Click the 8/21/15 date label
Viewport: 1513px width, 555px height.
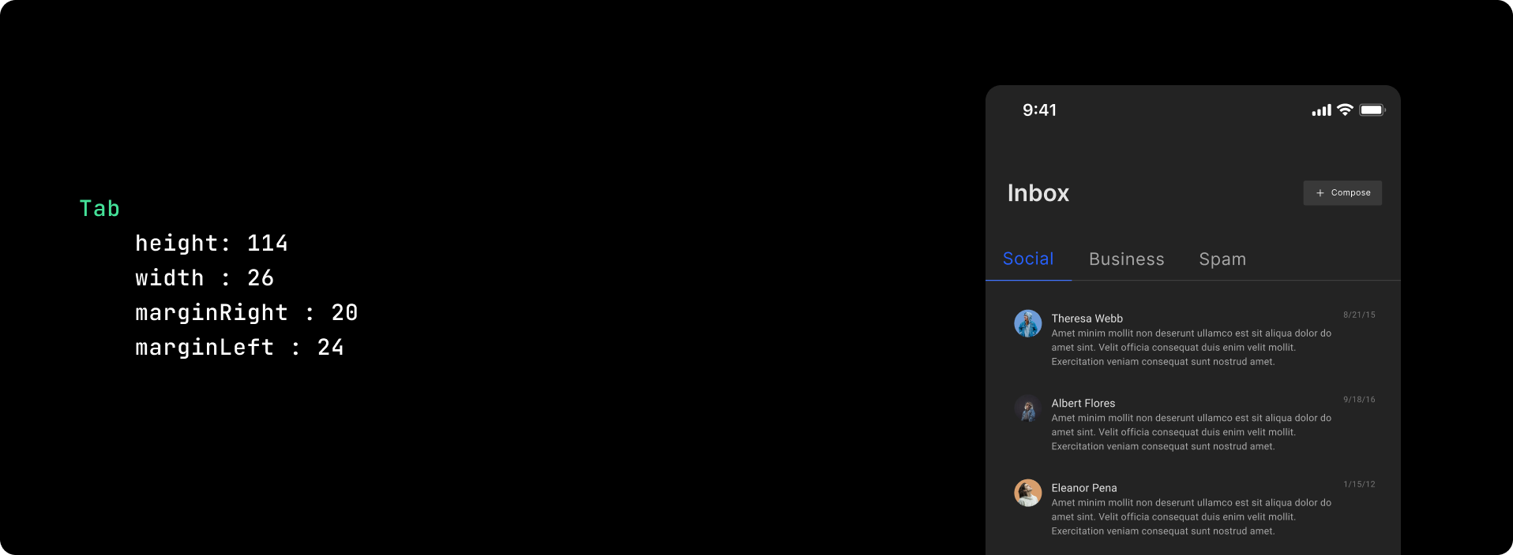click(x=1359, y=315)
